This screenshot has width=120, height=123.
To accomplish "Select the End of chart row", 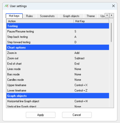I will tap(58, 64).
